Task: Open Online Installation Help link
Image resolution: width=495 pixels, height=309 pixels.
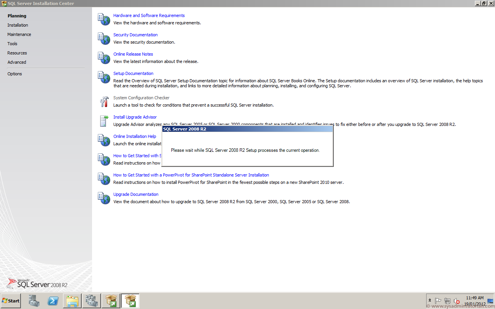Action: [135, 136]
